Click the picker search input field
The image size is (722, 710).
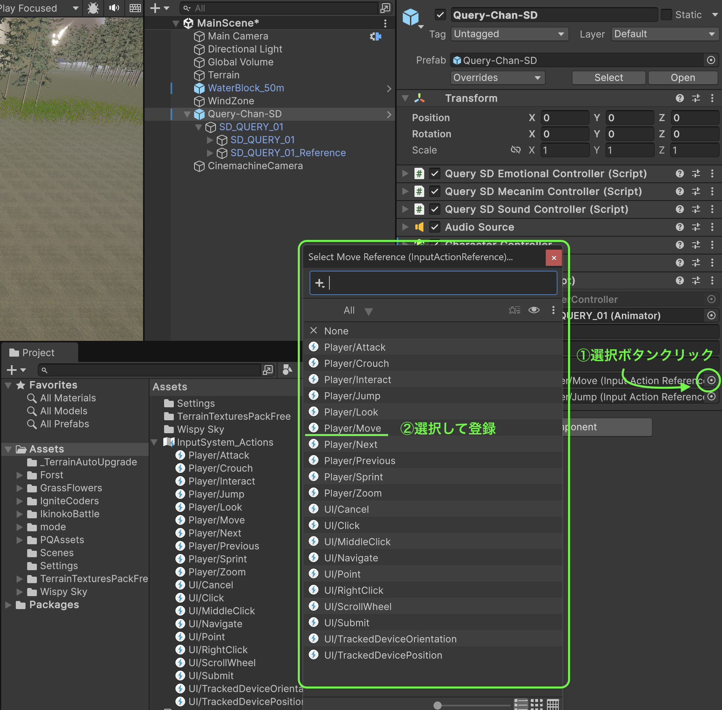point(433,283)
